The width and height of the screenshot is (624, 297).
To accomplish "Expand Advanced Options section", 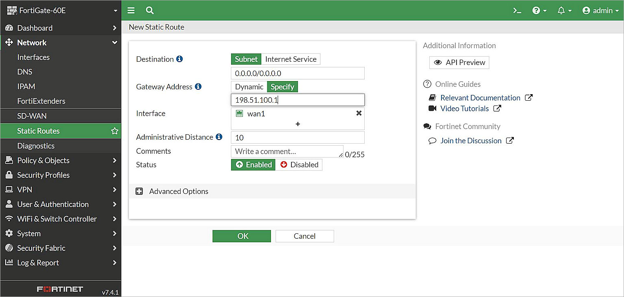I will 139,192.
